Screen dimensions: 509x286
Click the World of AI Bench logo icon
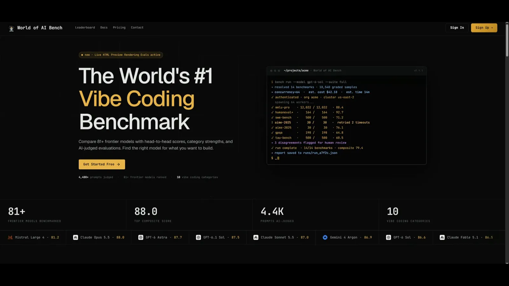pos(11,28)
